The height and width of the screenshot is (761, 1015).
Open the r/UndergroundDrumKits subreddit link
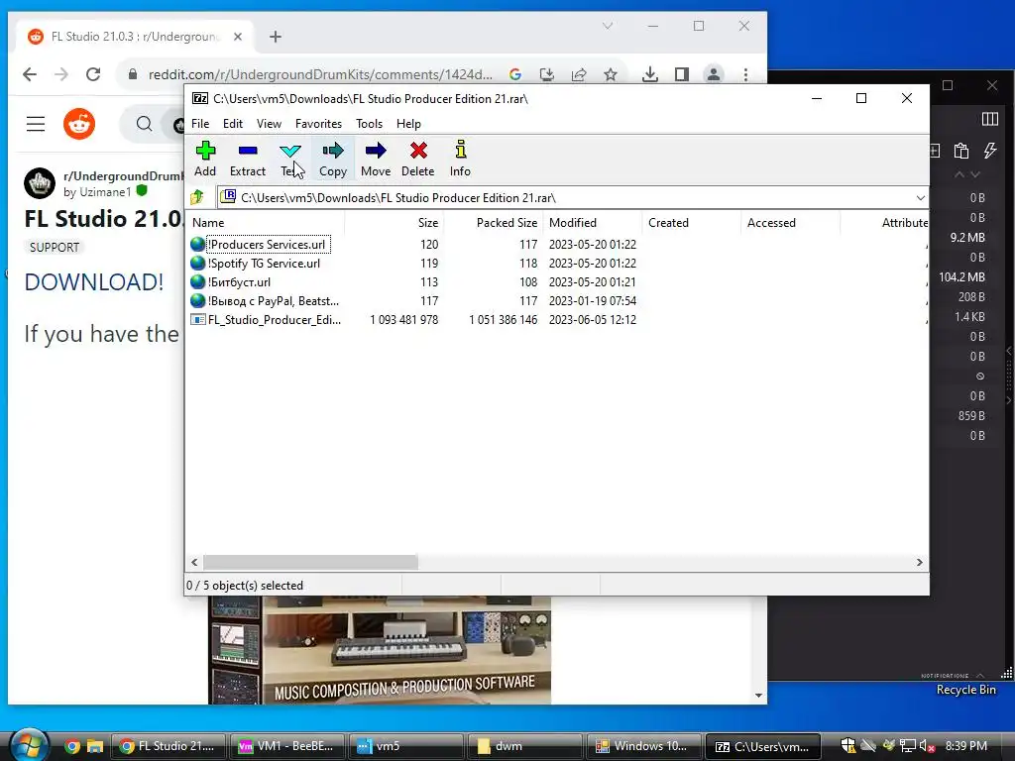pos(123,176)
